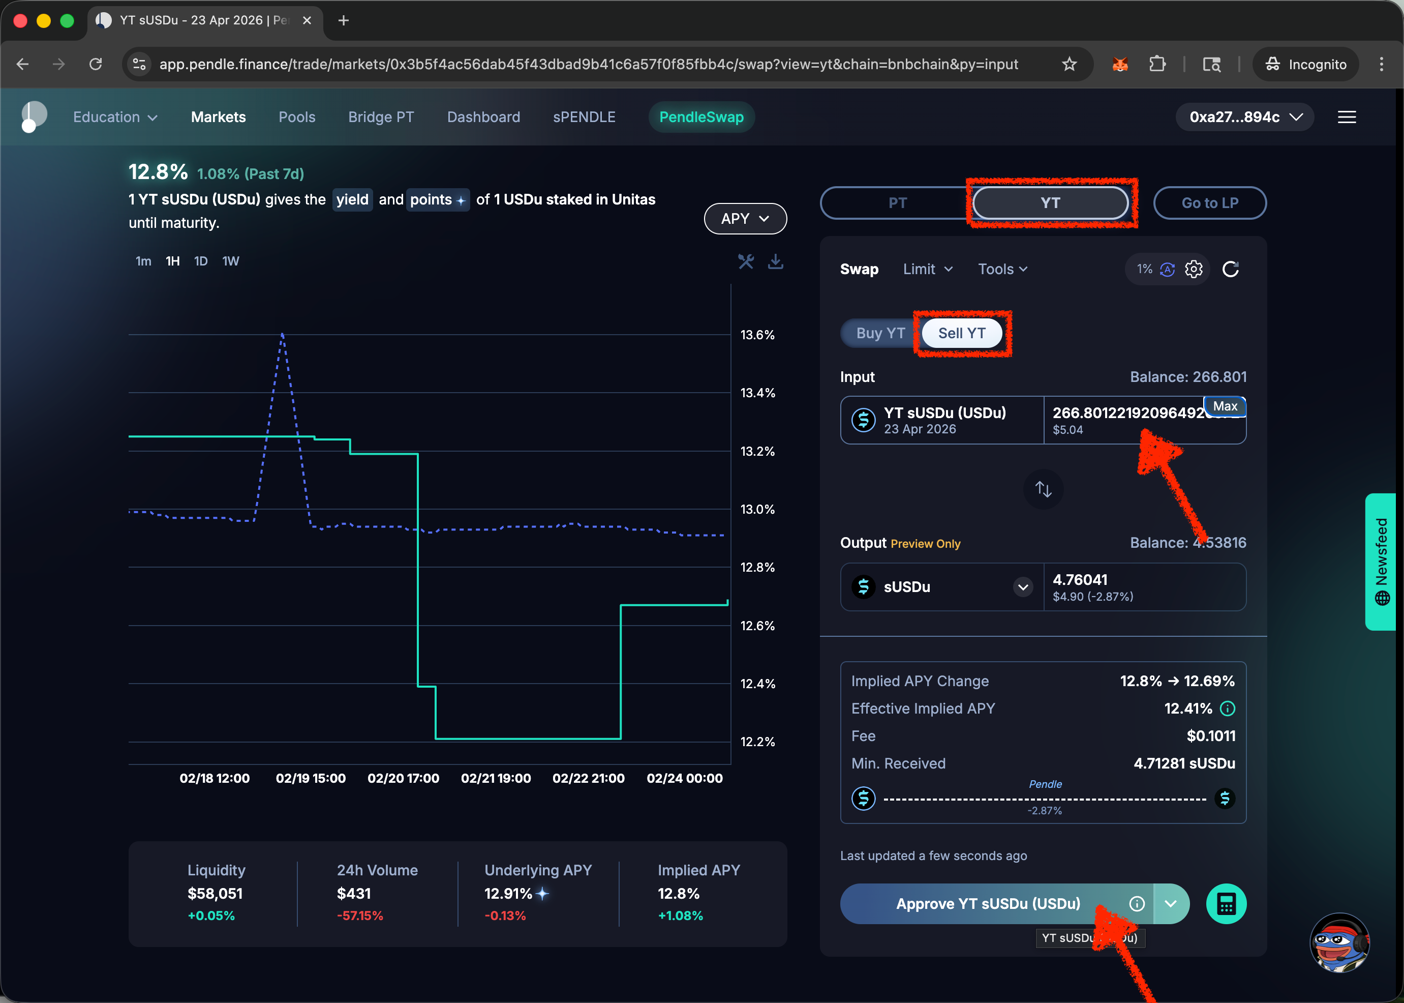Open slippage settings gear icon
This screenshot has height=1003, width=1404.
click(1193, 269)
